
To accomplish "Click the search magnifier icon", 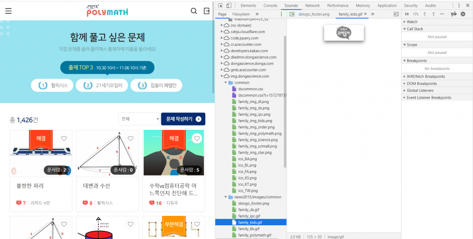I will (193, 11).
